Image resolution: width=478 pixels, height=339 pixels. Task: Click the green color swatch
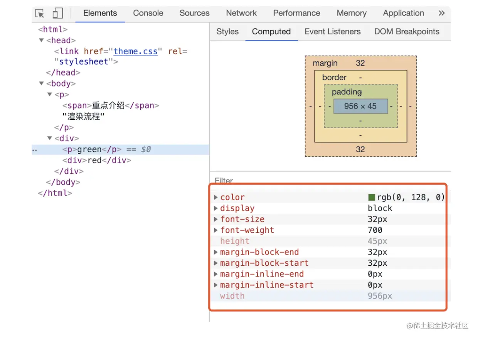[x=372, y=197]
